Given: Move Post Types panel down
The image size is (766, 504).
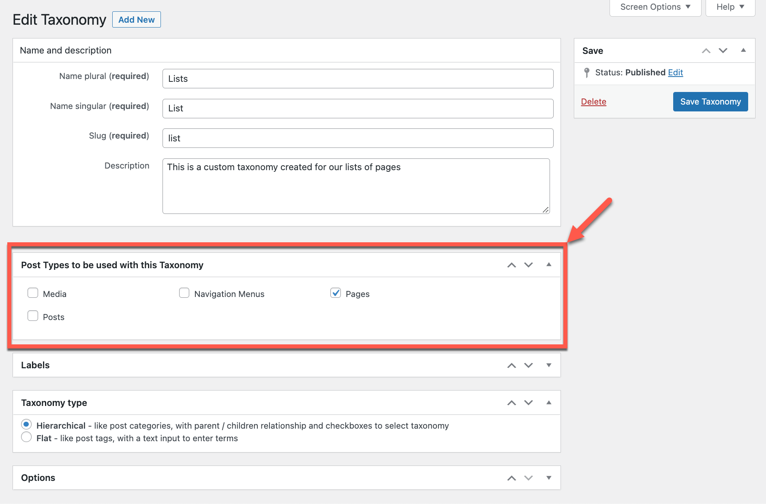Looking at the screenshot, I should [528, 265].
